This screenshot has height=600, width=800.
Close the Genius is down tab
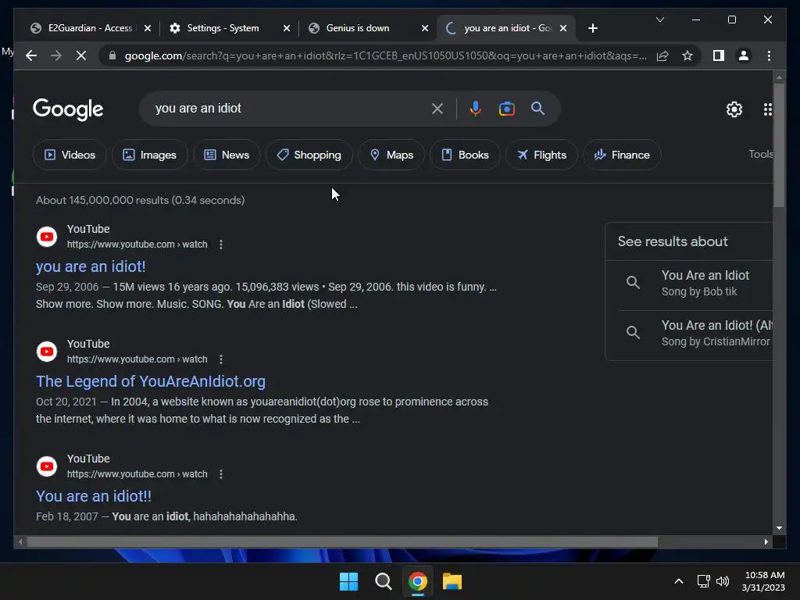click(424, 28)
